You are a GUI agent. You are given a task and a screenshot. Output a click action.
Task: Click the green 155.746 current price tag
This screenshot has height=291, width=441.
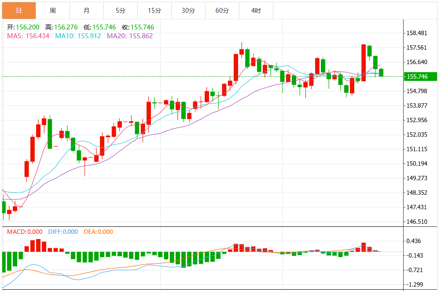(x=420, y=76)
